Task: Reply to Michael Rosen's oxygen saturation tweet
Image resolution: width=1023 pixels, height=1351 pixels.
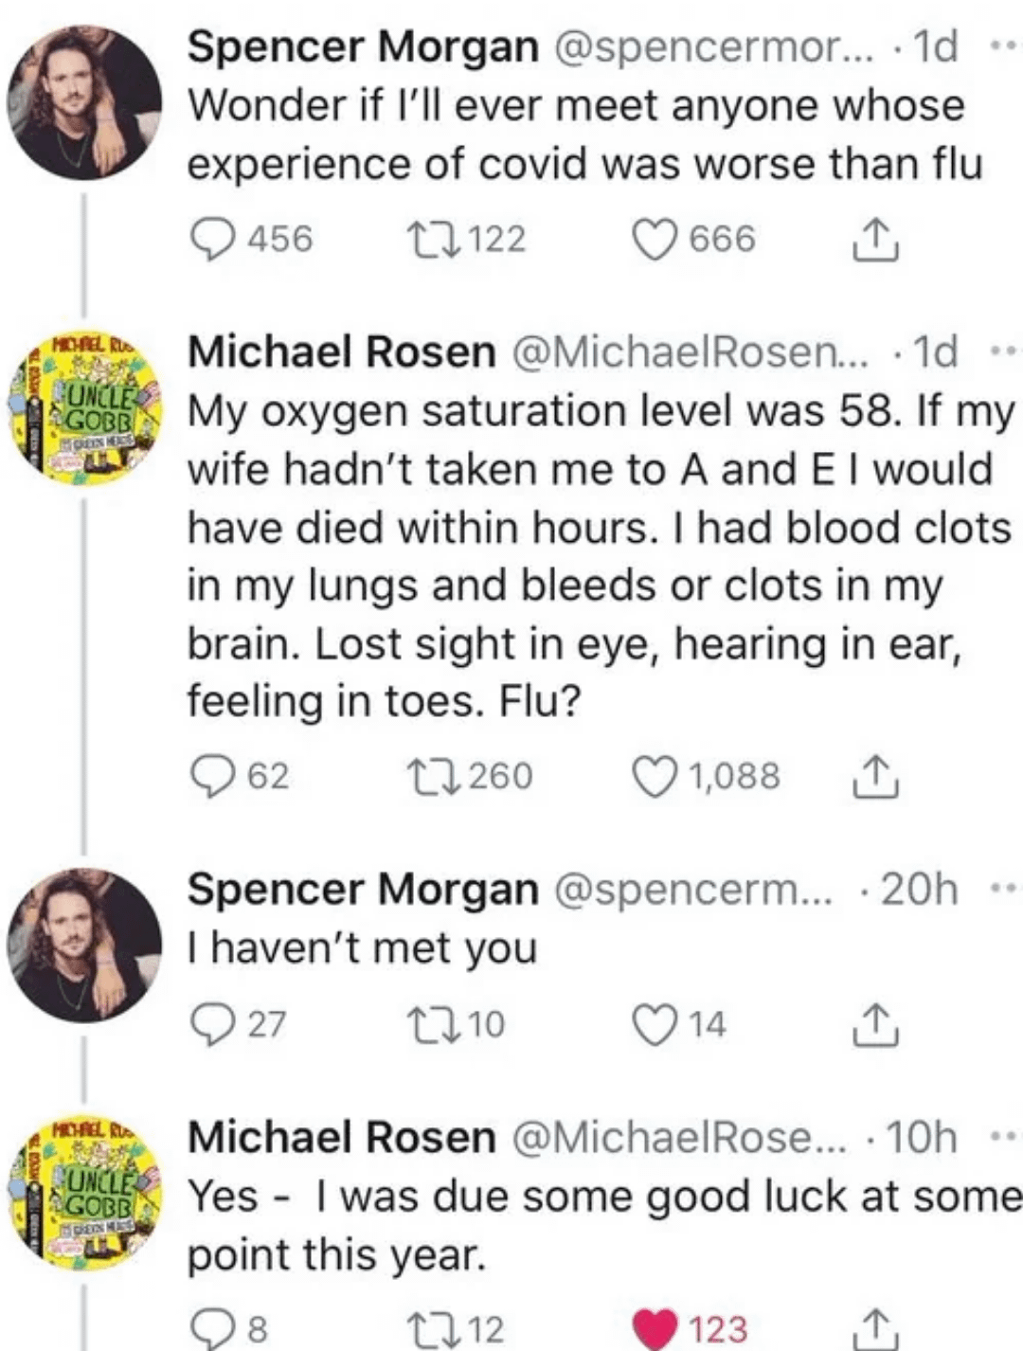Action: [212, 777]
